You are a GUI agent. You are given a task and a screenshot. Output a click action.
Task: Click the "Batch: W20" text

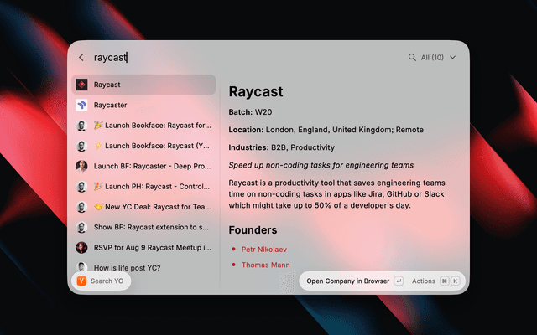pos(250,112)
